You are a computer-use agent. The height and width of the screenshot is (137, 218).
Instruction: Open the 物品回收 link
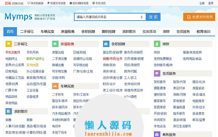[x=11, y=97]
